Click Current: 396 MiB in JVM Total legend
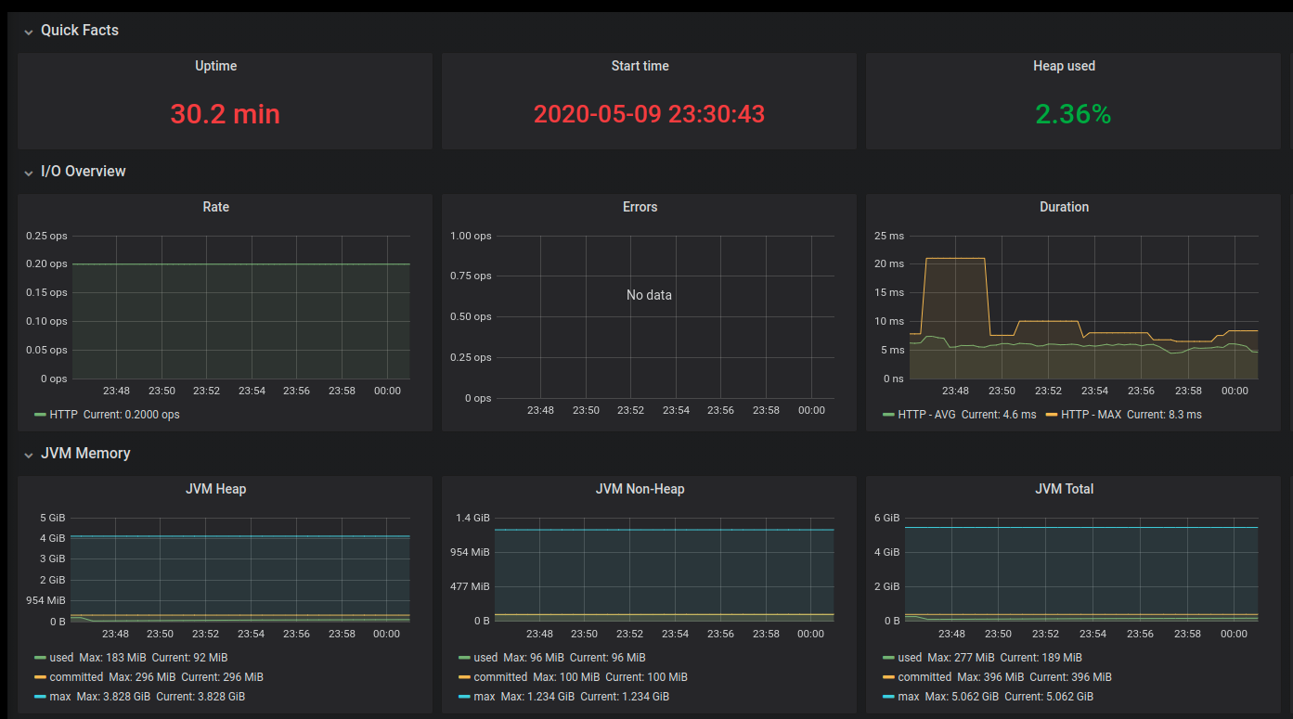This screenshot has height=719, width=1293. [1070, 677]
